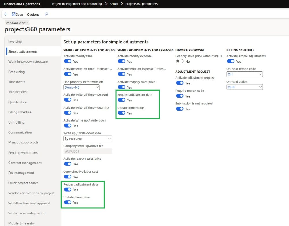Click the search magnifier icon
The width and height of the screenshot is (289, 226).
coord(47,14)
